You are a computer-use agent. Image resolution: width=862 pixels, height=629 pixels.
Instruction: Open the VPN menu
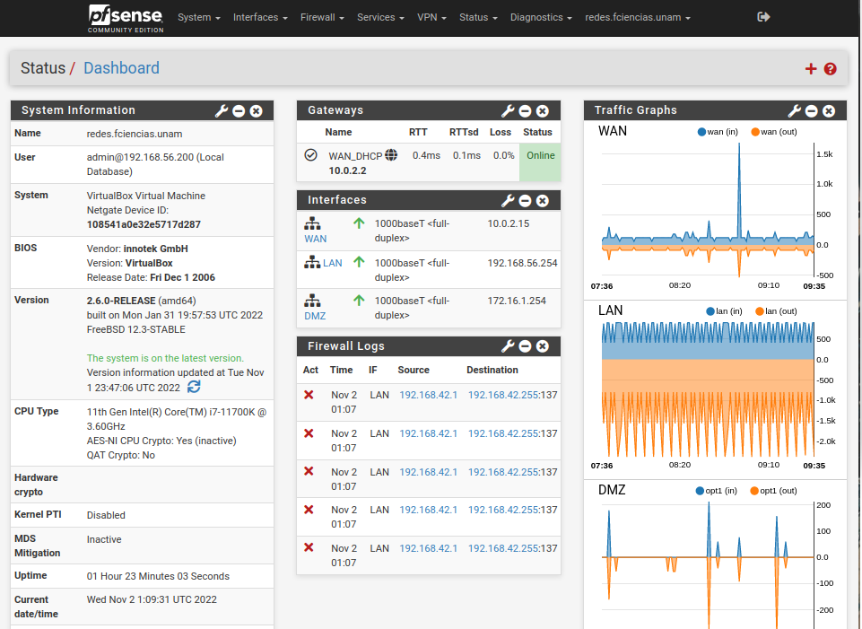click(x=432, y=17)
